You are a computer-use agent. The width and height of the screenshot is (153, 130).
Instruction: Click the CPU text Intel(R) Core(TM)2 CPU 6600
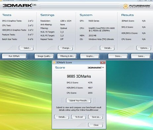102,28
